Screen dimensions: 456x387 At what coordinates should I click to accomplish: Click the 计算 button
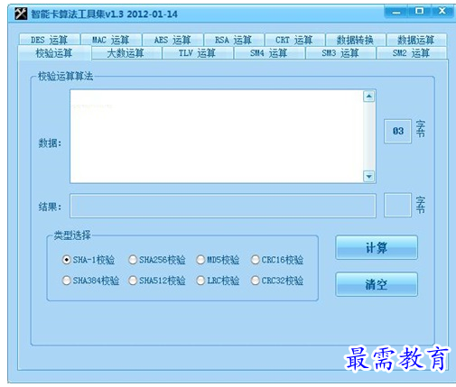click(x=377, y=247)
